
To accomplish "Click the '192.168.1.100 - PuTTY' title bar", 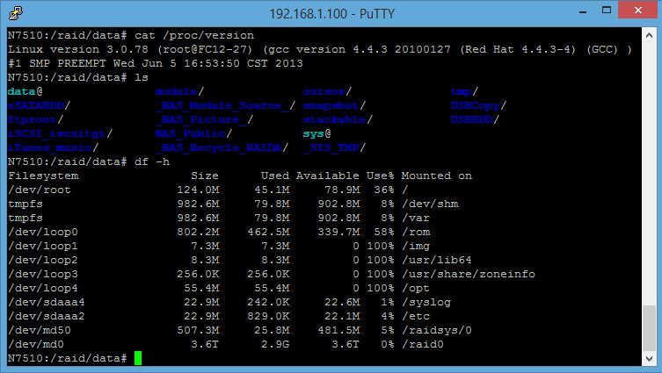I will tap(331, 14).
